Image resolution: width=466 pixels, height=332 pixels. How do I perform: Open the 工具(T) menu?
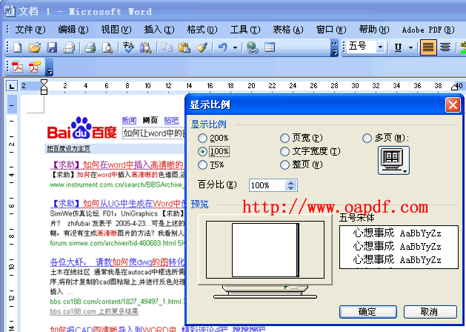(245, 30)
